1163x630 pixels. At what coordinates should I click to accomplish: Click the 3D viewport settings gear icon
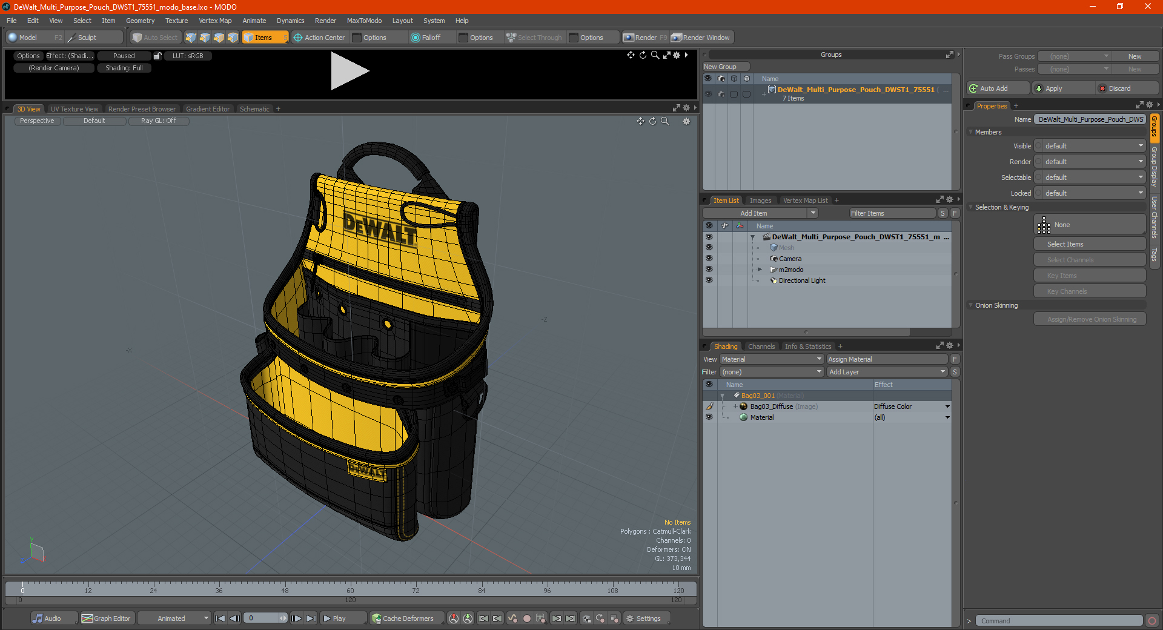coord(686,121)
